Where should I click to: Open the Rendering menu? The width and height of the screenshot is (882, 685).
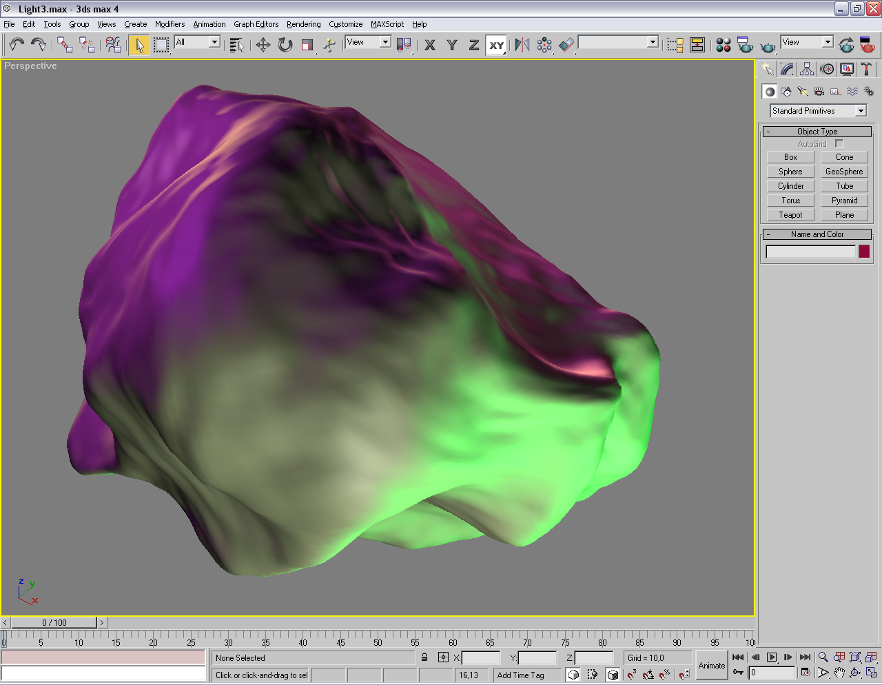tap(303, 24)
